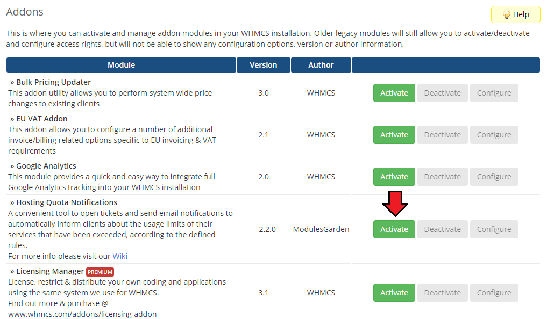Click the Module column header
Image resolution: width=547 pixels, height=319 pixels.
point(121,65)
